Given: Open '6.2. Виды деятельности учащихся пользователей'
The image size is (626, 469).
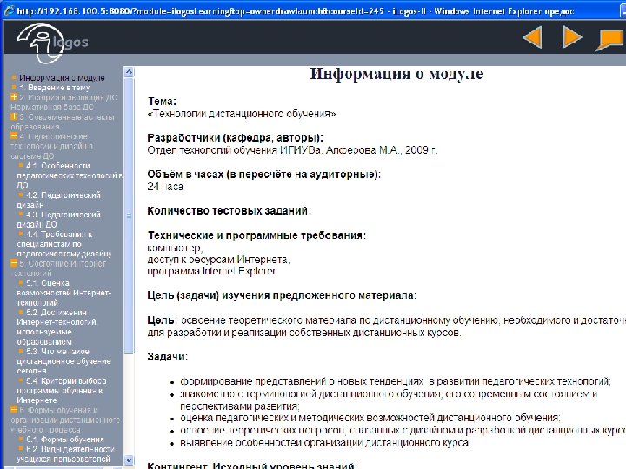Looking at the screenshot, I should [x=66, y=454].
